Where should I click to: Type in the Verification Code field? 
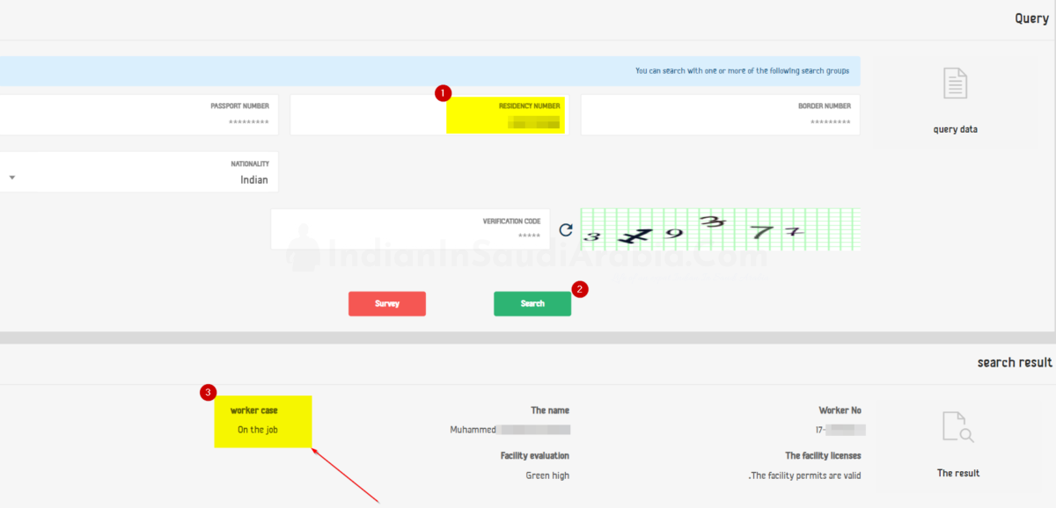(410, 229)
